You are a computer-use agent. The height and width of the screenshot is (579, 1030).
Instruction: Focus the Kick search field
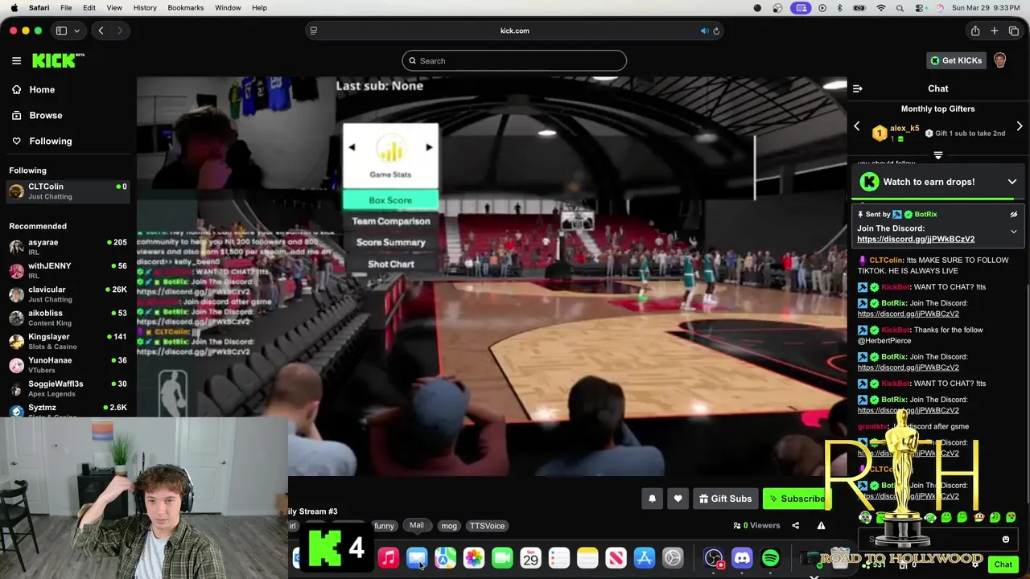514,60
